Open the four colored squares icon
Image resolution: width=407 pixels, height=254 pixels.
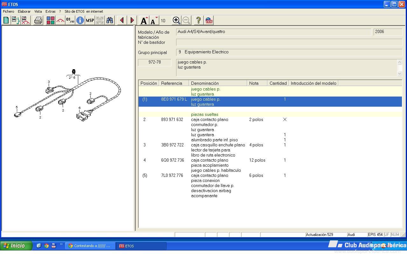tap(50, 20)
